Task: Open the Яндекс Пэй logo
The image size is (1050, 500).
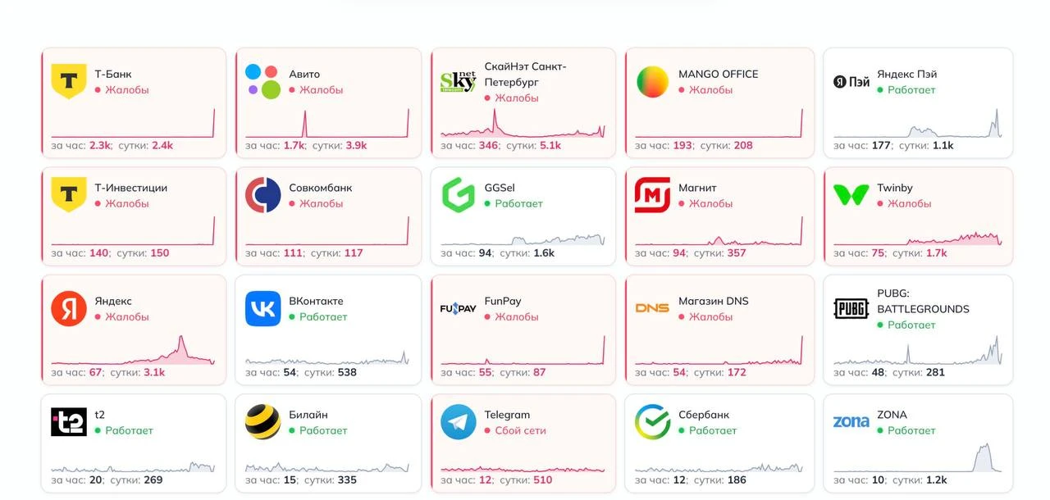Action: click(x=851, y=81)
